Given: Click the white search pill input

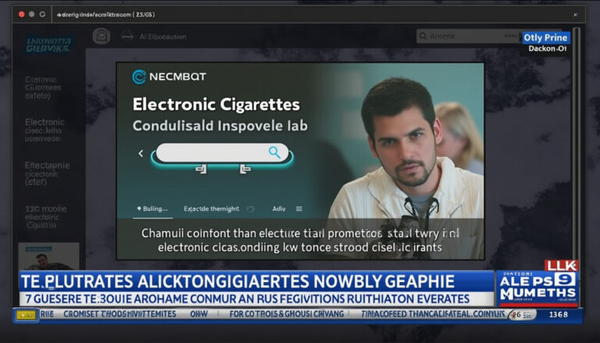Looking at the screenshot, I should (x=222, y=152).
